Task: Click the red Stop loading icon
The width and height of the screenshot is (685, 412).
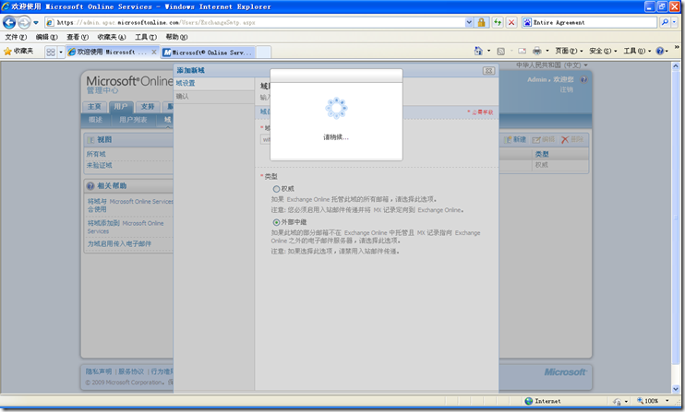Action: [x=511, y=22]
